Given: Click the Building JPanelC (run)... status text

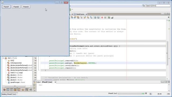Looking at the screenshot, I should tap(10, 94).
